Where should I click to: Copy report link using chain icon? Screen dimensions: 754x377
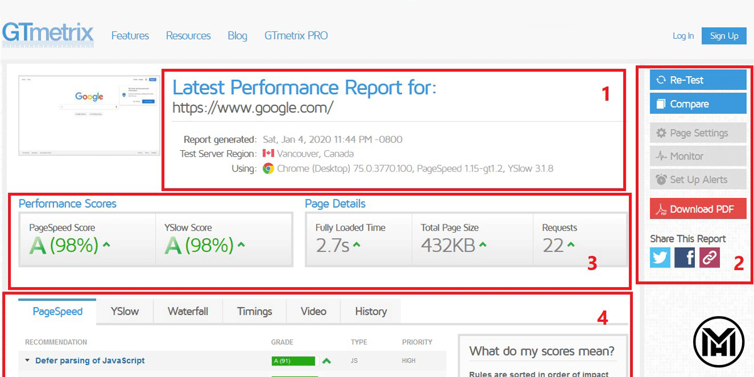click(709, 258)
